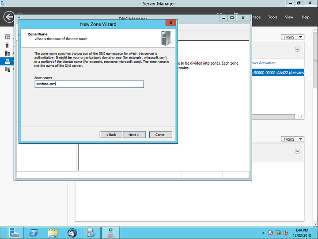Select All Servers icon in sidebar
318x239 pixels.
pos(8,53)
